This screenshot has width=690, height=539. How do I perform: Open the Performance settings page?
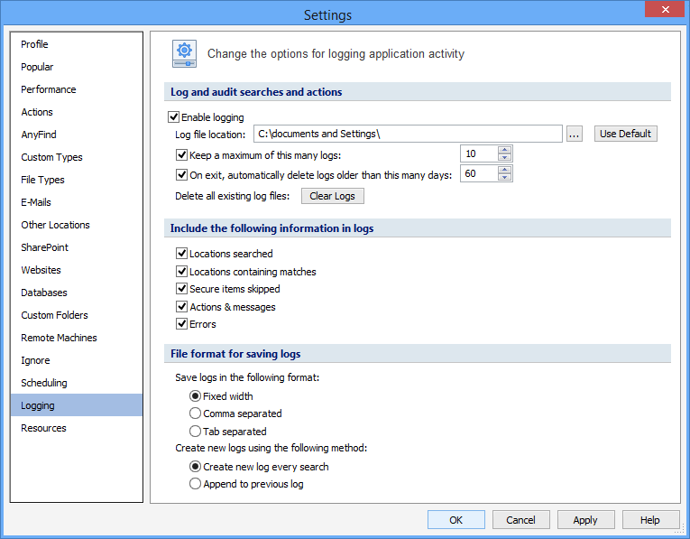49,89
